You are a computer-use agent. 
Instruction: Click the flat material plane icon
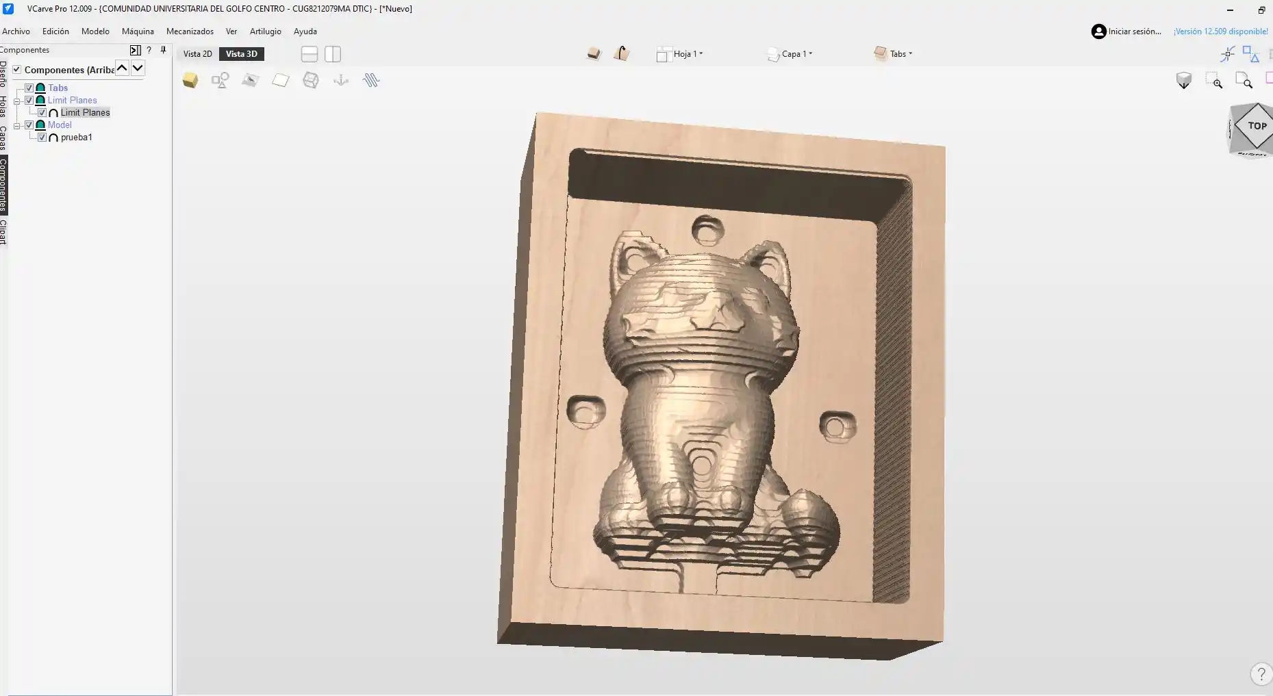tap(281, 81)
